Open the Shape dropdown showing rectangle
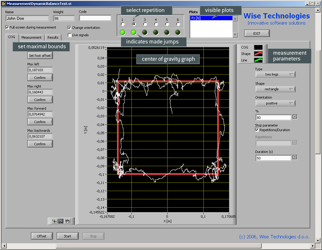The image size is (322, 250). (275, 89)
